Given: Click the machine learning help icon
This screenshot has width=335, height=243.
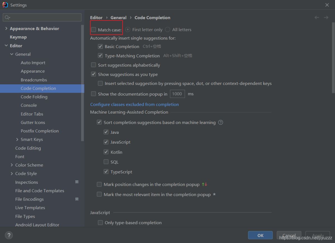Looking at the screenshot, I should click(x=221, y=122).
